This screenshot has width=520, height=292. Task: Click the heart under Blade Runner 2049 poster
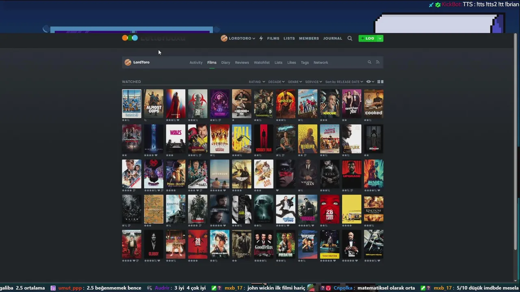pos(379,190)
